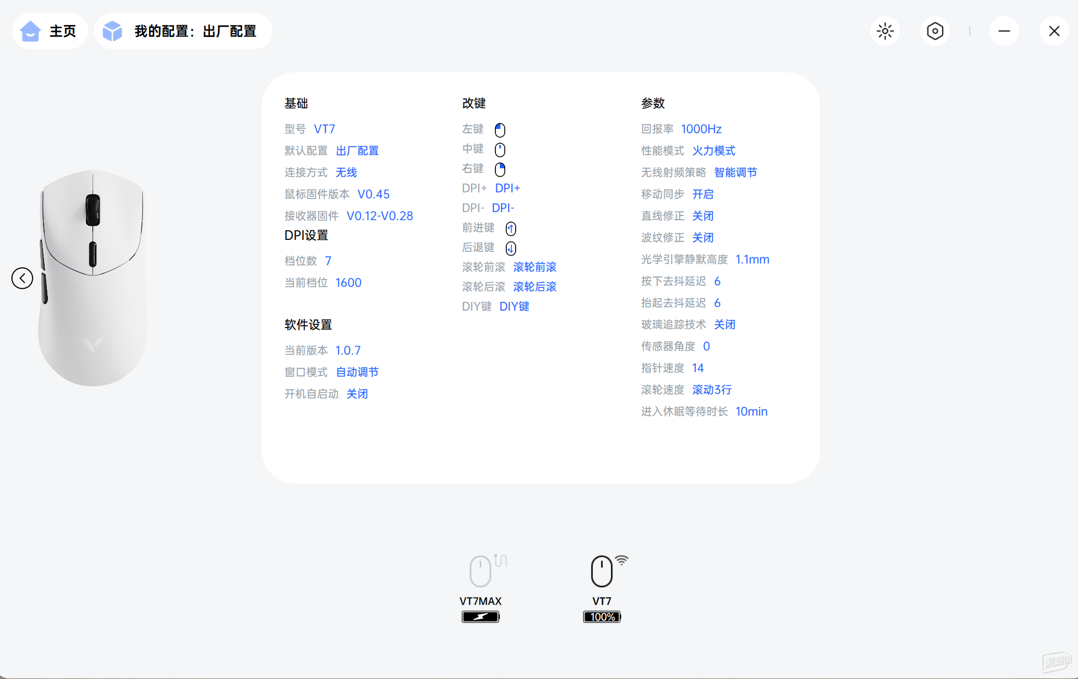
Task: Click the blue house home icon
Action: coord(30,31)
